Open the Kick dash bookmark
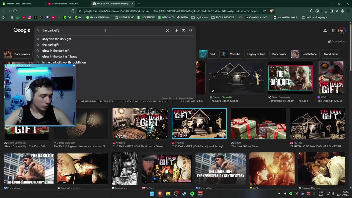This screenshot has width=352, height=198. click(x=79, y=17)
